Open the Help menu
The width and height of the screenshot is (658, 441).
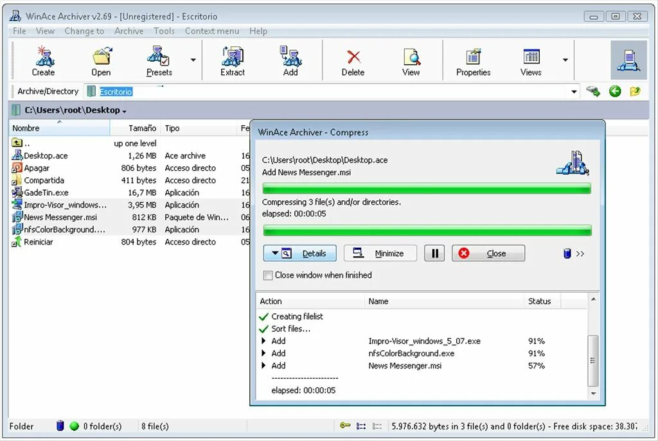[258, 31]
